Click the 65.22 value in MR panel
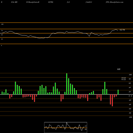Image resolution: width=133 pixels, height=133 pixels. click(124, 80)
